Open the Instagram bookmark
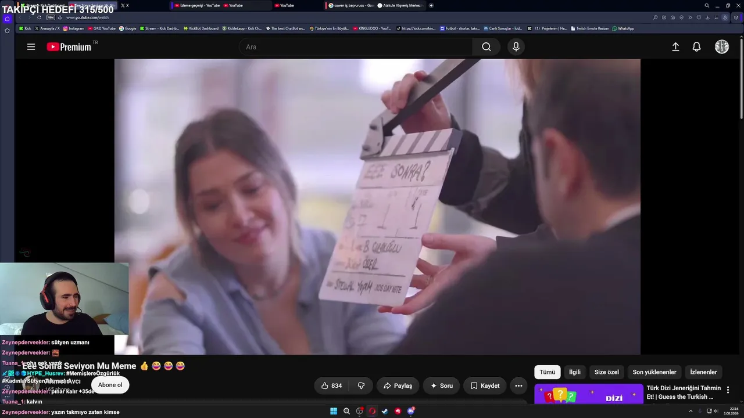 tap(73, 28)
